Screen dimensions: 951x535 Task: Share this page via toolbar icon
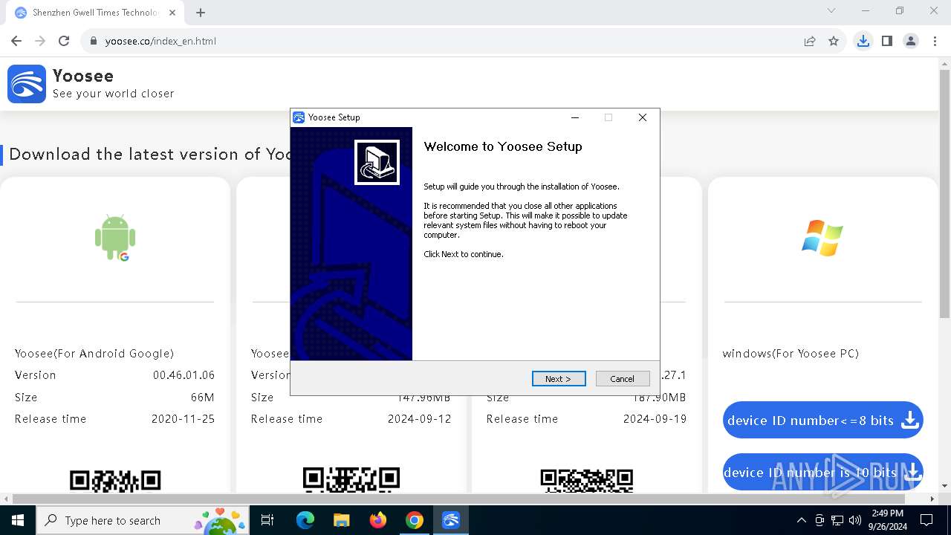tap(810, 41)
